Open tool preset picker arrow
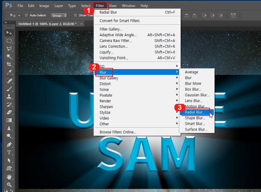The width and height of the screenshot is (261, 192). pyautogui.click(x=19, y=15)
